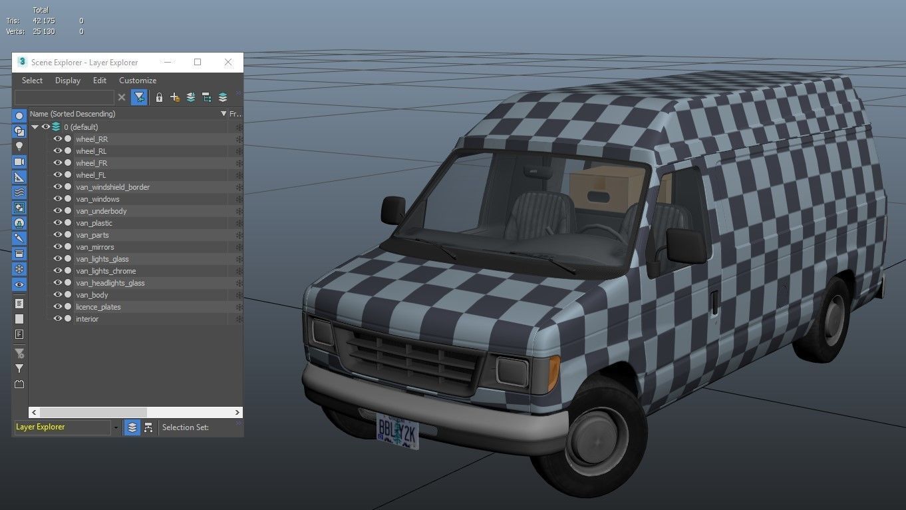906x510 pixels.
Task: Click the Display All list icon
Action: coord(19,304)
